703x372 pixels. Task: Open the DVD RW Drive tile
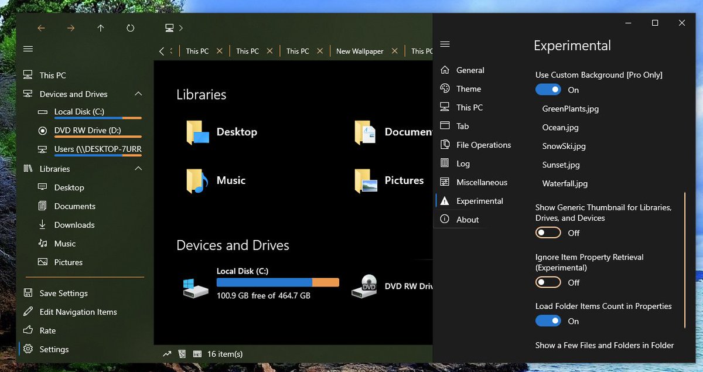pos(391,286)
